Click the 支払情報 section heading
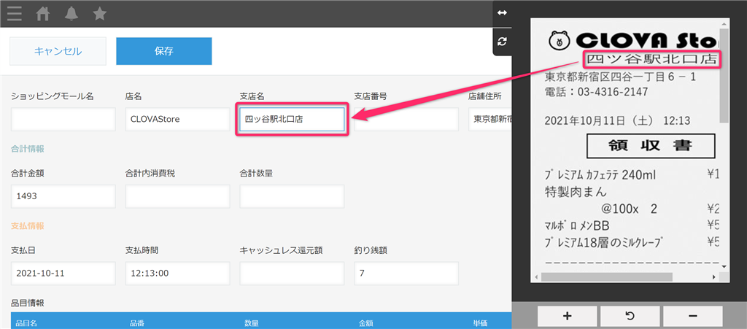This screenshot has height=329, width=747. pyautogui.click(x=28, y=225)
